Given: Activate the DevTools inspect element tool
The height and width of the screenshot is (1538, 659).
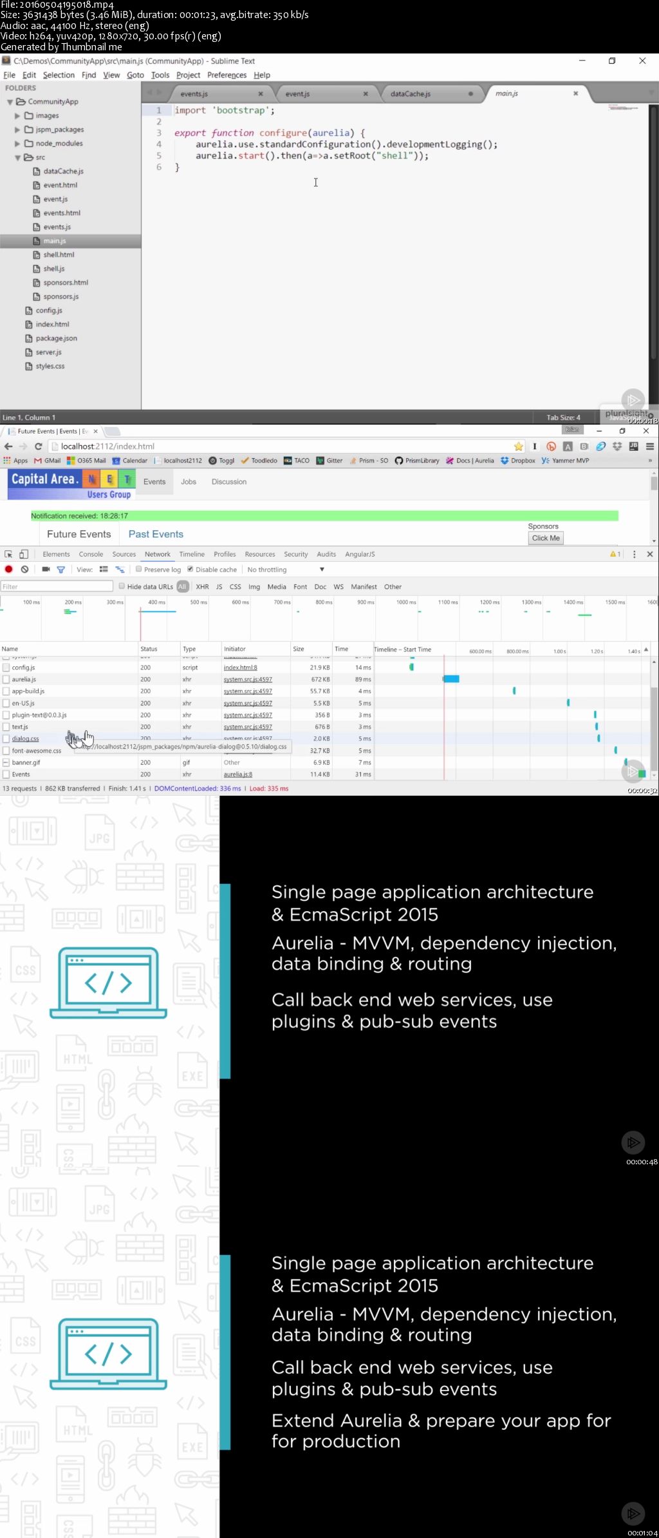Looking at the screenshot, I should click(8, 554).
